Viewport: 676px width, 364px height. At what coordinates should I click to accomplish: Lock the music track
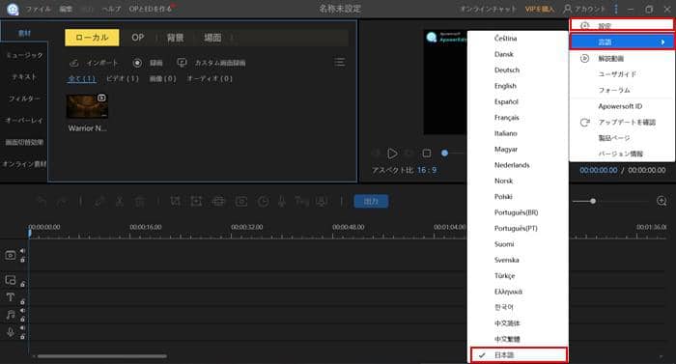(22, 320)
